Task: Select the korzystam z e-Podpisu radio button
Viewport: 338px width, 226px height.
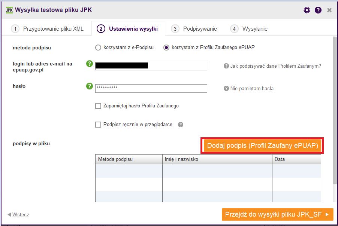Action: 98,48
